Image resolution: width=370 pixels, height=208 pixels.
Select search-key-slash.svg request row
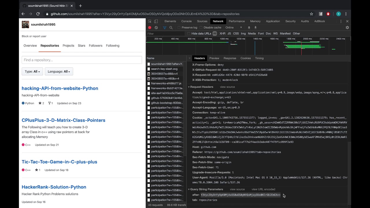coord(165,69)
